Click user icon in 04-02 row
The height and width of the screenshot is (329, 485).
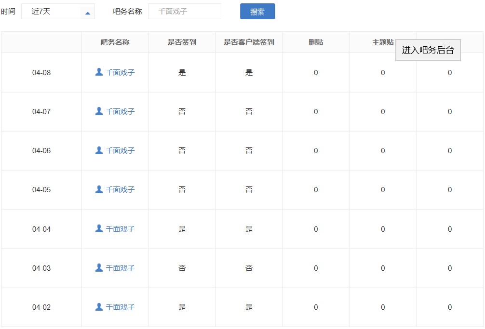(99, 307)
